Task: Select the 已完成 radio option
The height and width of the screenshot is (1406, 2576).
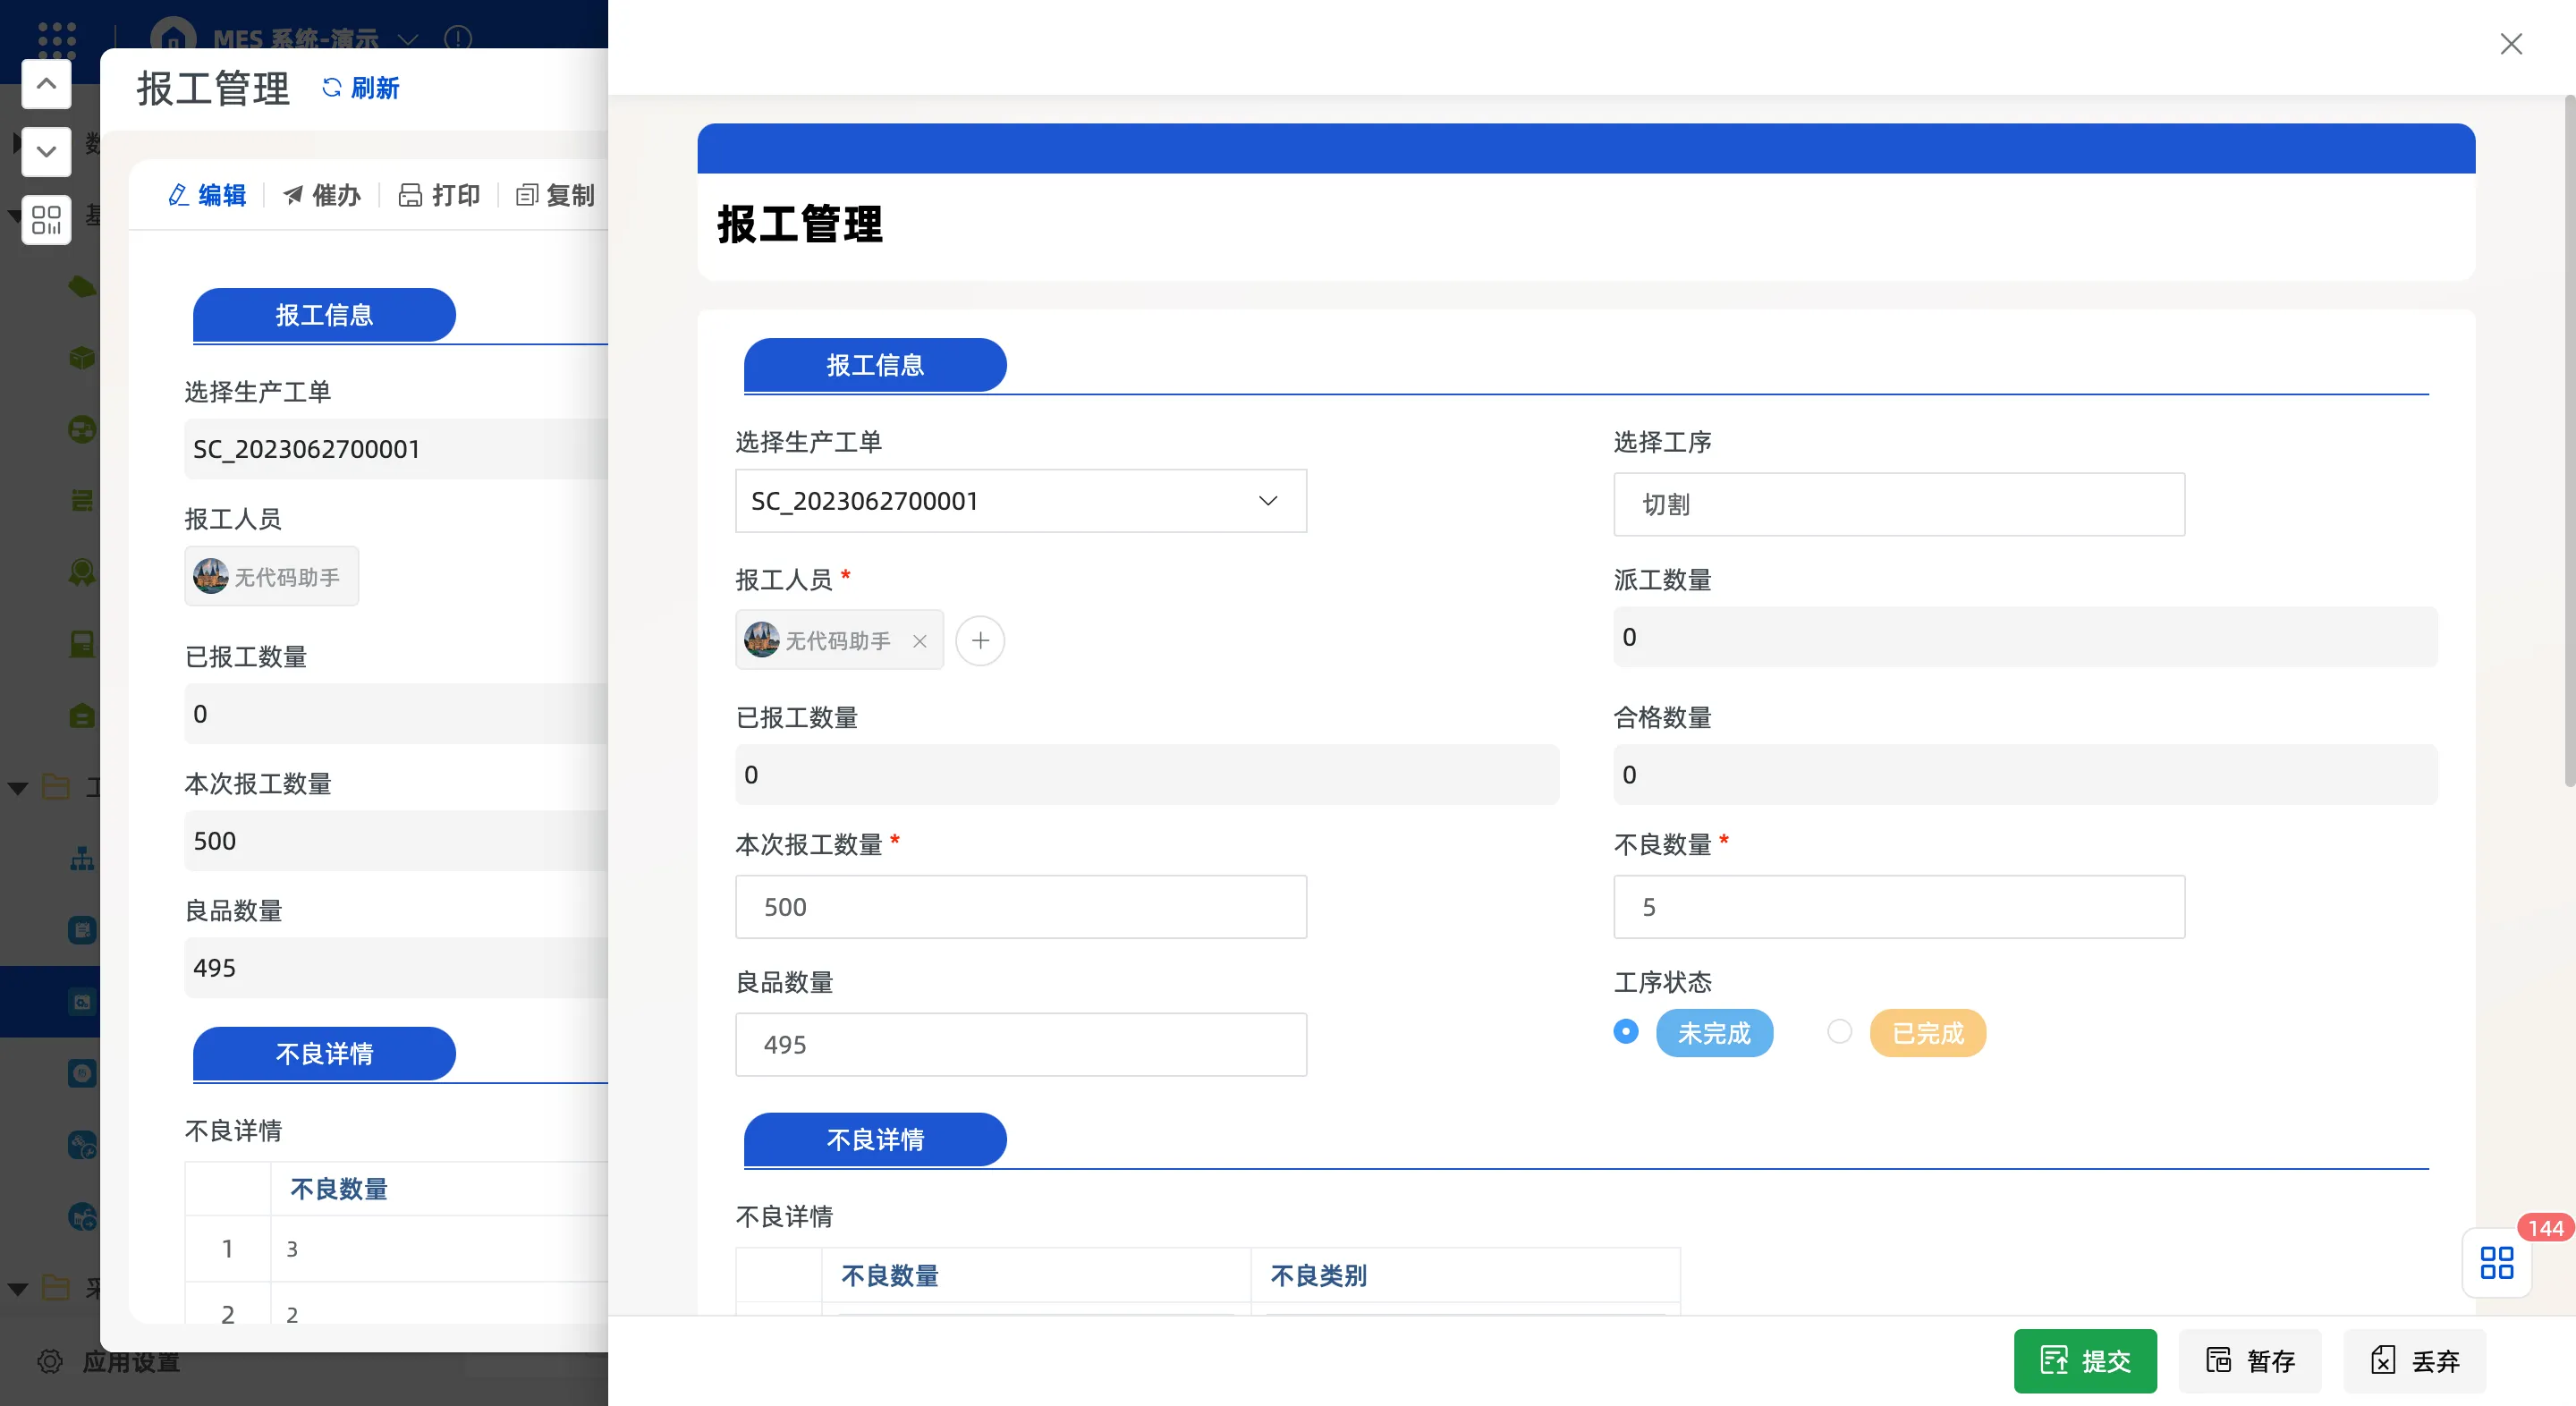Action: 1839,1031
